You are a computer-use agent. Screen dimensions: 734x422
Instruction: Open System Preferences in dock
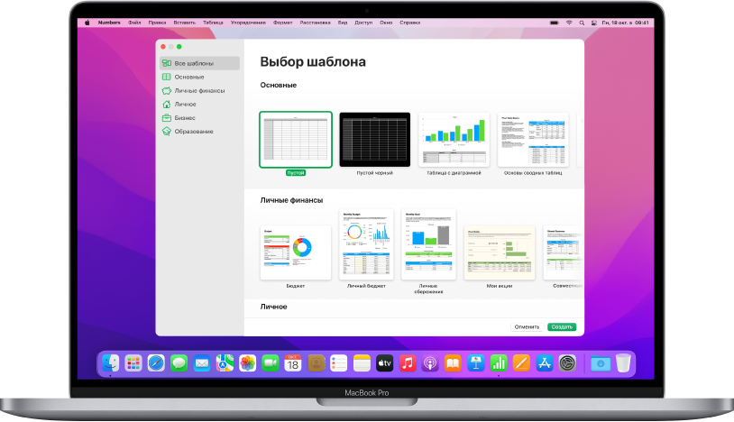pyautogui.click(x=567, y=363)
